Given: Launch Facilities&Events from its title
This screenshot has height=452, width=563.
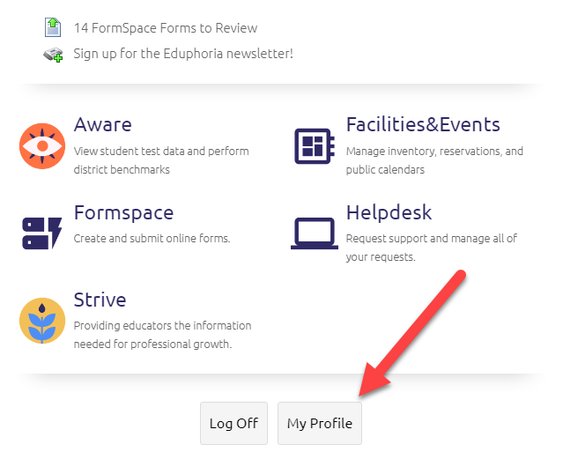Looking at the screenshot, I should pyautogui.click(x=423, y=124).
